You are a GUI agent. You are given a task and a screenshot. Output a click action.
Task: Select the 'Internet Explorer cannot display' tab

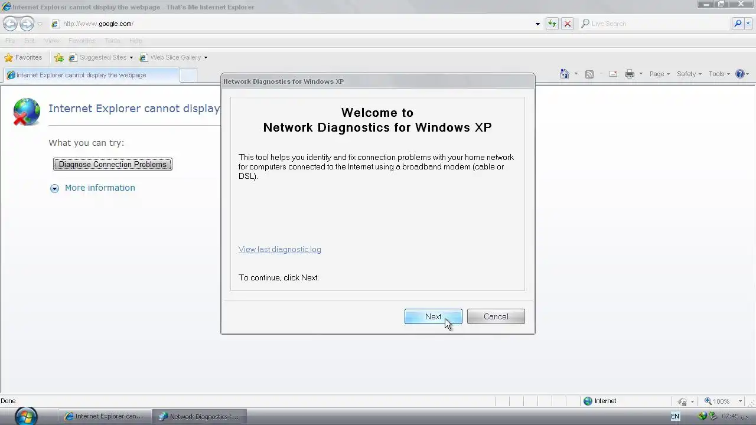coord(91,75)
